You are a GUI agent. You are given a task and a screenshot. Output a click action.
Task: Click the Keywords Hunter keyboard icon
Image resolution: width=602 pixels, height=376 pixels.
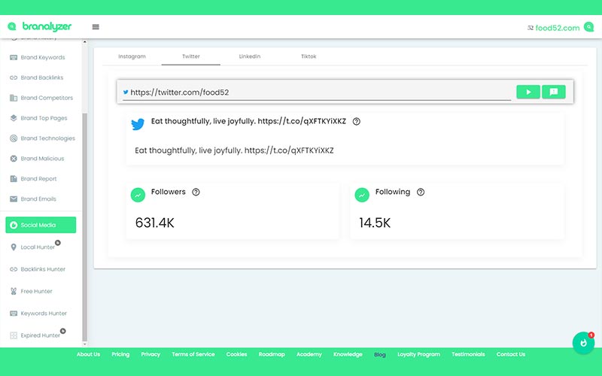(x=14, y=314)
